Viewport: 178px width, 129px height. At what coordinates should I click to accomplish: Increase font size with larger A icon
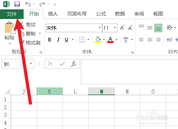[x=122, y=28]
